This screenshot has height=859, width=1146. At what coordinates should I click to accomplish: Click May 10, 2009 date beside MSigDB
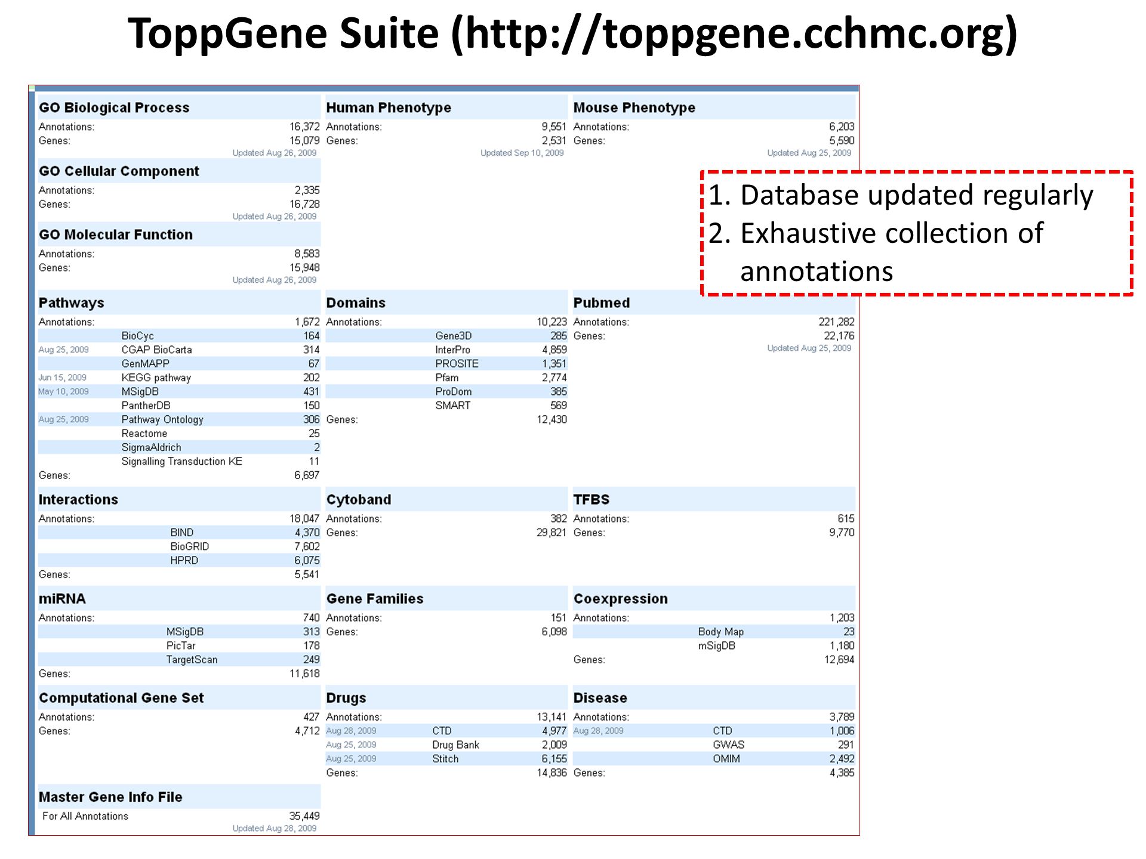tap(63, 391)
